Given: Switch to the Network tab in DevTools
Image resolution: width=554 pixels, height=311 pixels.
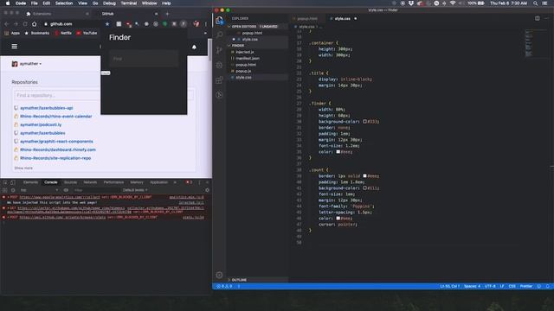Looking at the screenshot, I should [x=90, y=182].
